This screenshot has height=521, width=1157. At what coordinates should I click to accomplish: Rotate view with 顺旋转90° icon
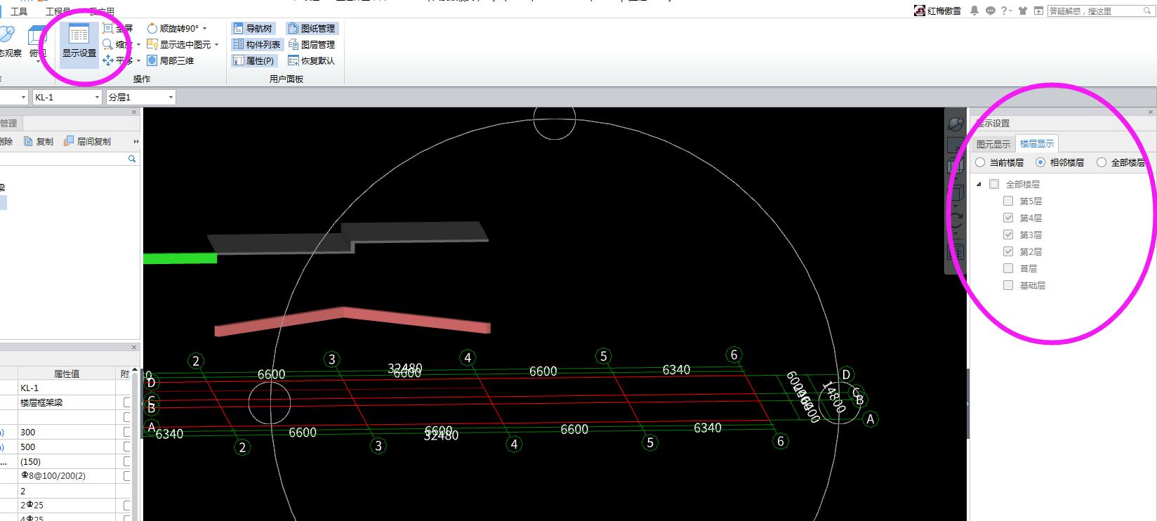coord(152,28)
